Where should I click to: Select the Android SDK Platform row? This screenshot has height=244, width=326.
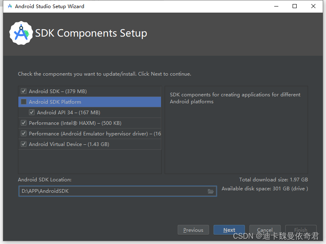pyautogui.click(x=90, y=102)
